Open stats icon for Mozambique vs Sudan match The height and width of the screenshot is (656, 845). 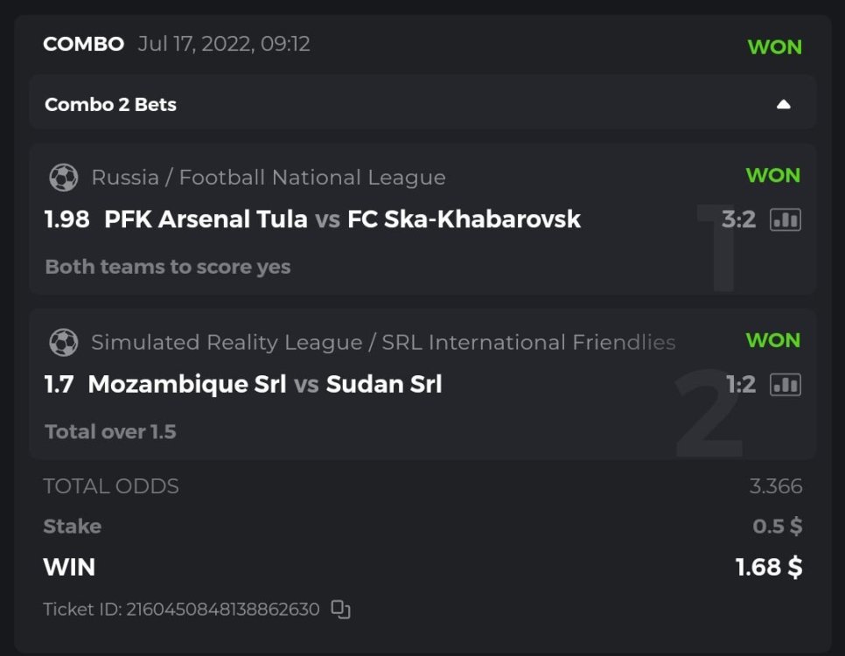pyautogui.click(x=785, y=384)
